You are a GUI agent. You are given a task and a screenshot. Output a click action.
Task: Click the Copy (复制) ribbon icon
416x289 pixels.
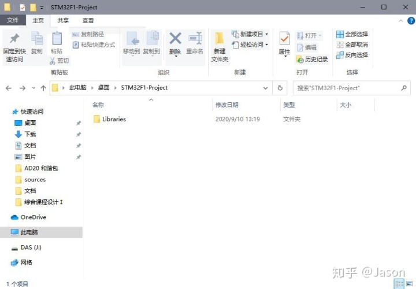37,39
